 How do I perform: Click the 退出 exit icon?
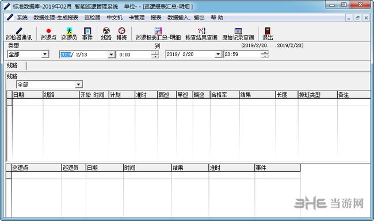click(268, 34)
